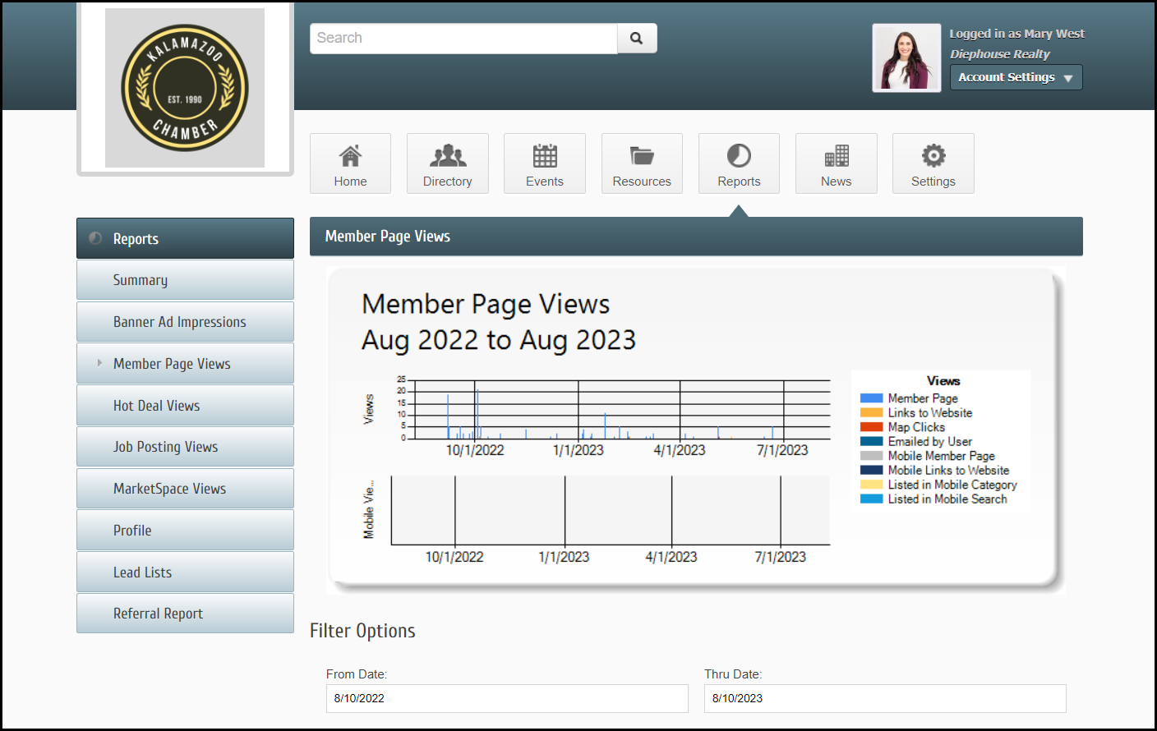Expand the Member Page Views sidebar arrow

[x=100, y=363]
